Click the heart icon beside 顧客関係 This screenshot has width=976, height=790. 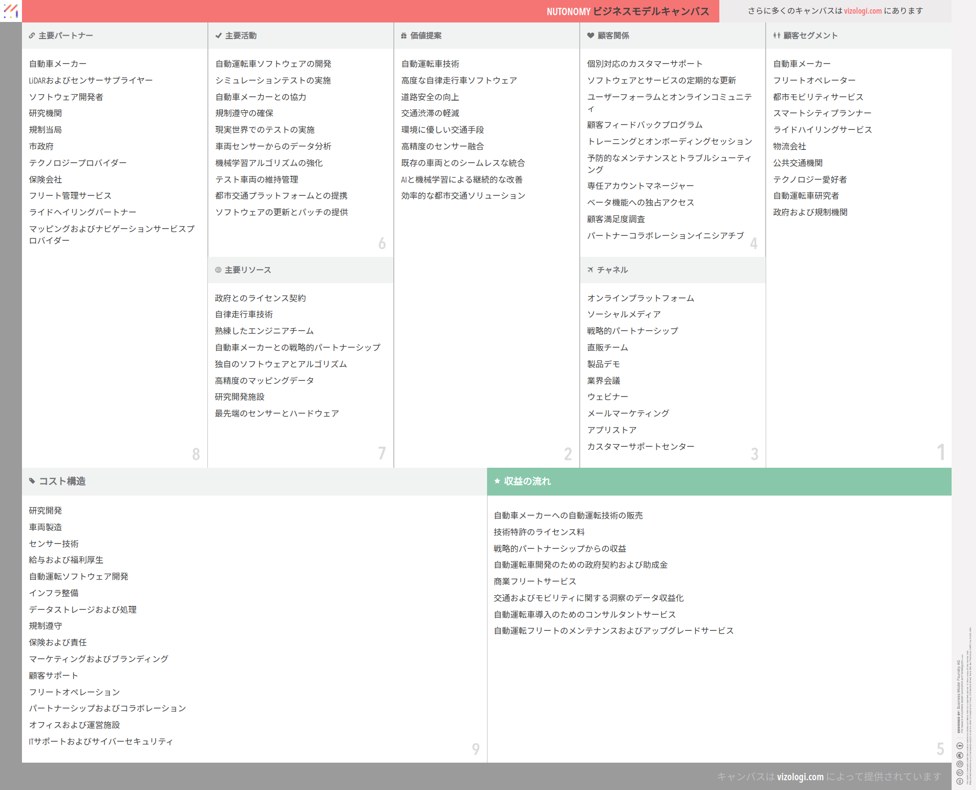[590, 36]
